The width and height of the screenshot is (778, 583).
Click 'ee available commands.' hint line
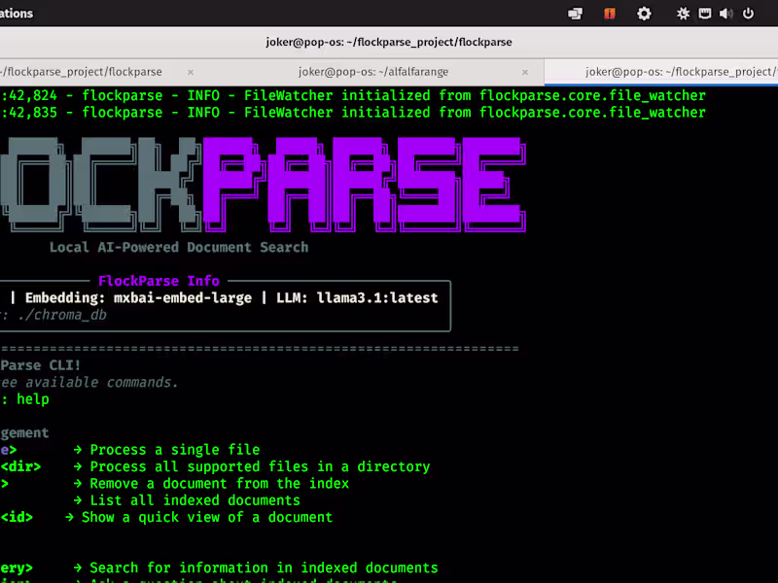click(x=88, y=382)
